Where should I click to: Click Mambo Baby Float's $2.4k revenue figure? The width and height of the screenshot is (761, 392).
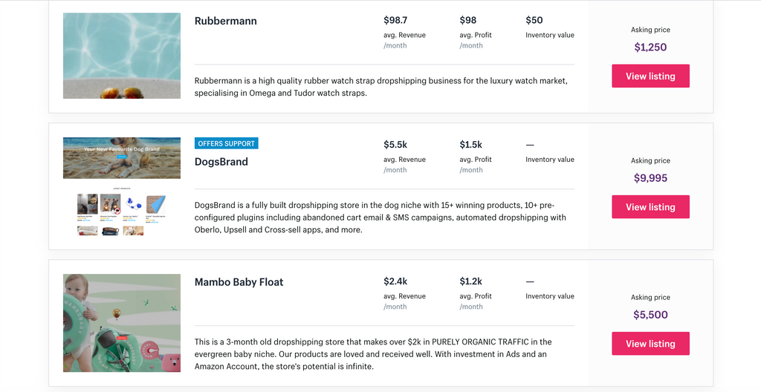pyautogui.click(x=395, y=281)
